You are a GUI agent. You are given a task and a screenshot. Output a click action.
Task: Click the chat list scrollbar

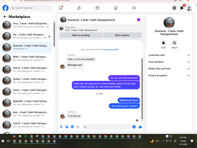click(x=54, y=34)
